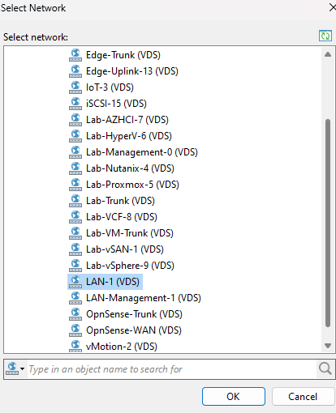This screenshot has height=413, width=336.
Task: Confirm selection with OK button
Action: 234,397
